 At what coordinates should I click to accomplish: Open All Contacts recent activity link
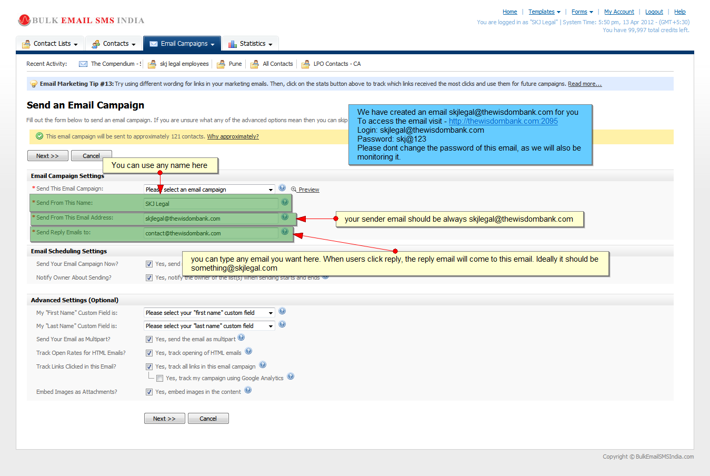click(x=278, y=64)
